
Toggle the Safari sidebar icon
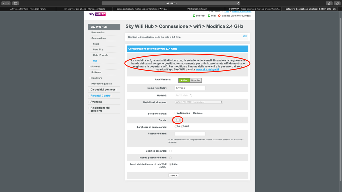click(15, 3)
